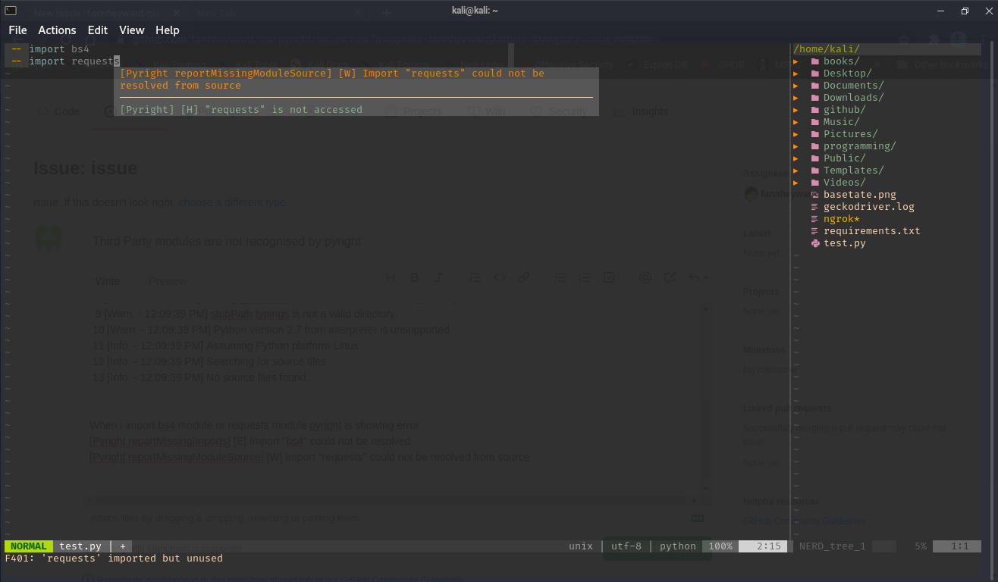This screenshot has width=998, height=582.
Task: Insert a hyperlink with the link icon
Action: tap(524, 277)
